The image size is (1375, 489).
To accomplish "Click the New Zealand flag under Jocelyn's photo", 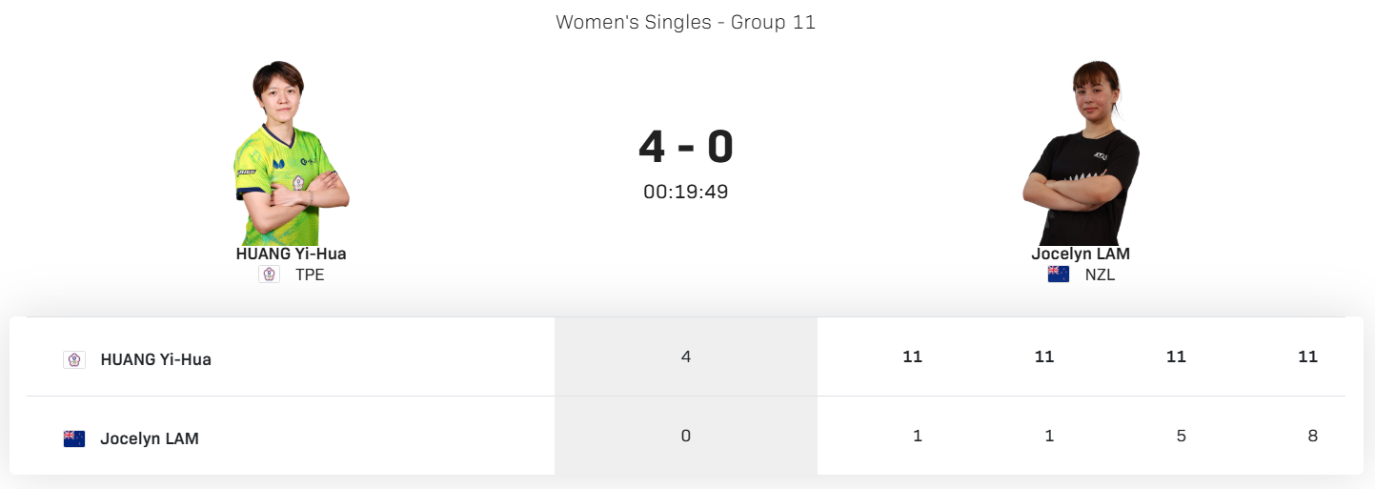I will (x=1058, y=275).
